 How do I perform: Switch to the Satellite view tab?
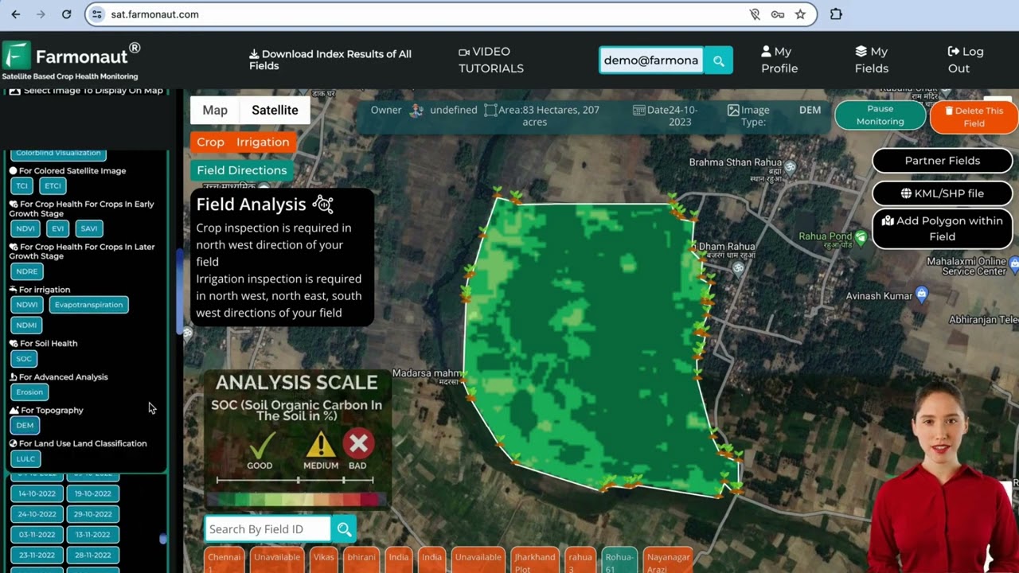(275, 111)
